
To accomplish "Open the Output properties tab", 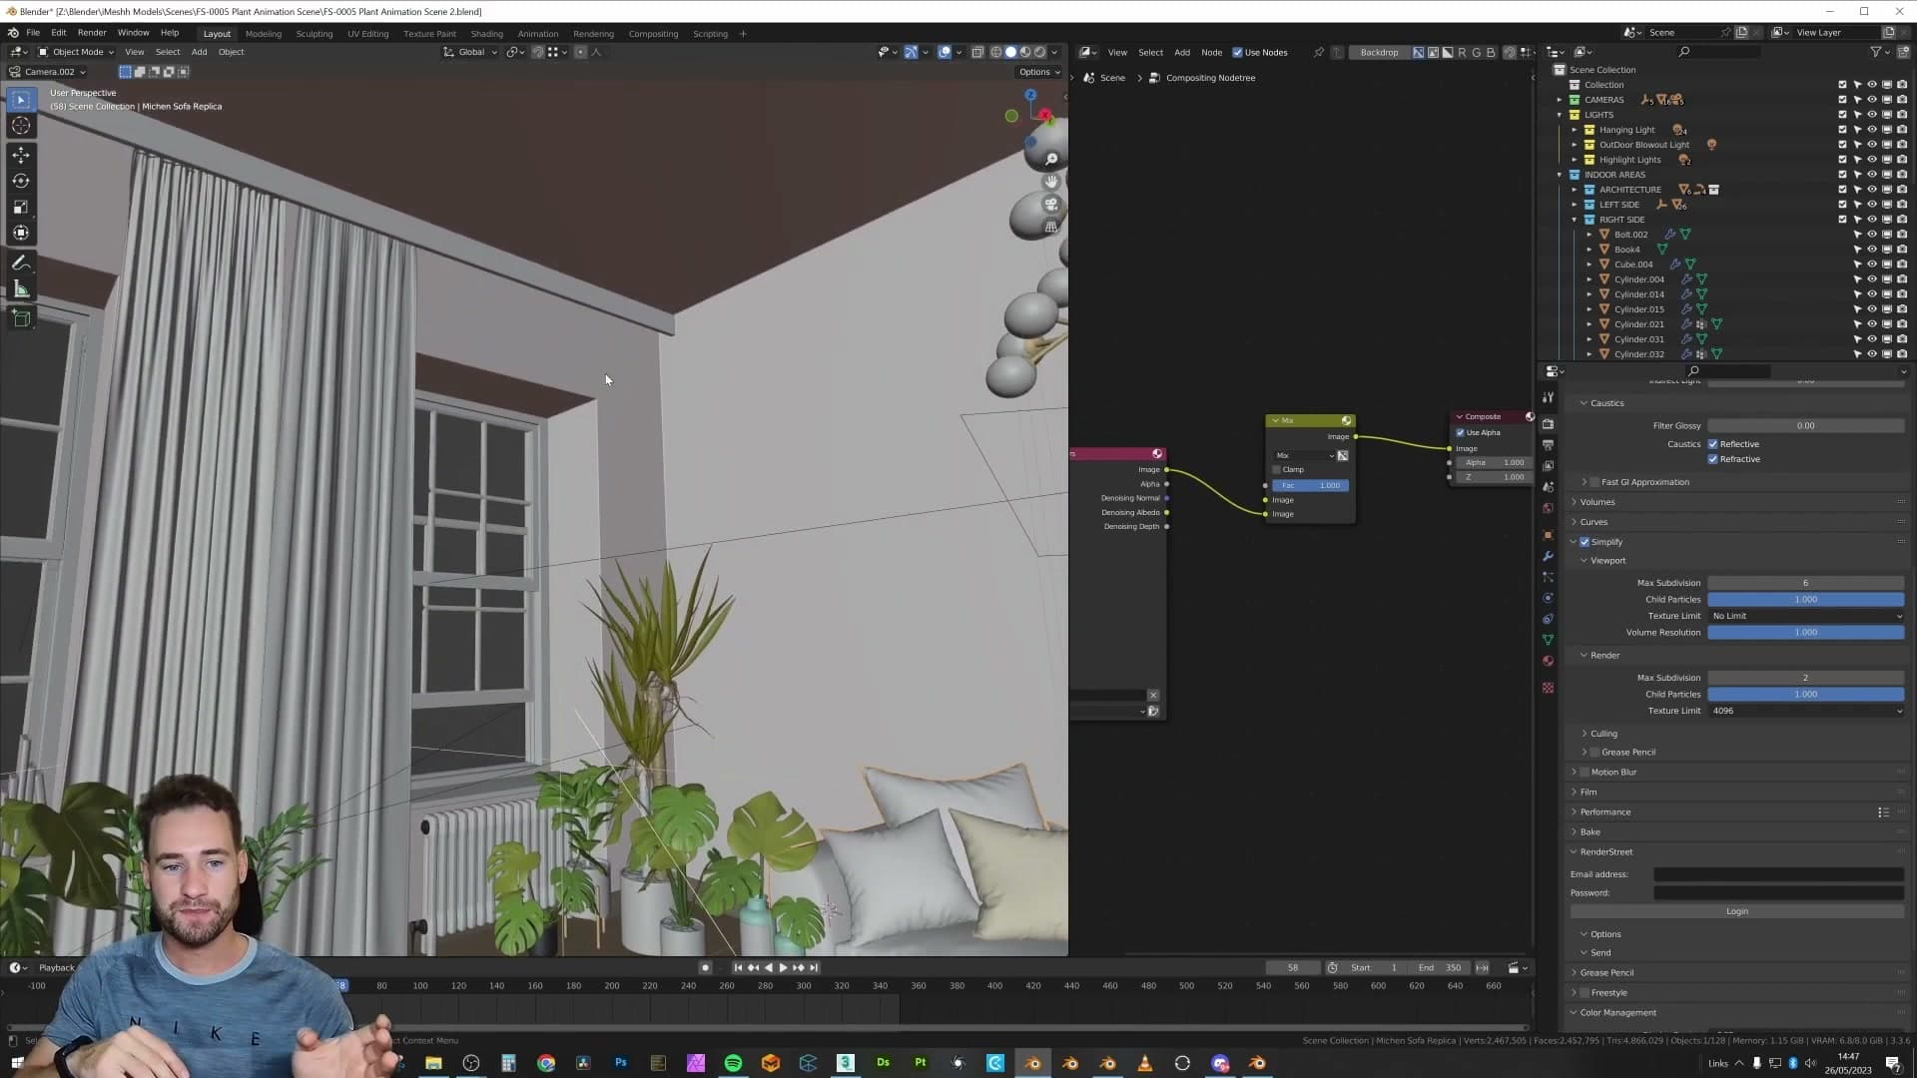I will coord(1549,445).
